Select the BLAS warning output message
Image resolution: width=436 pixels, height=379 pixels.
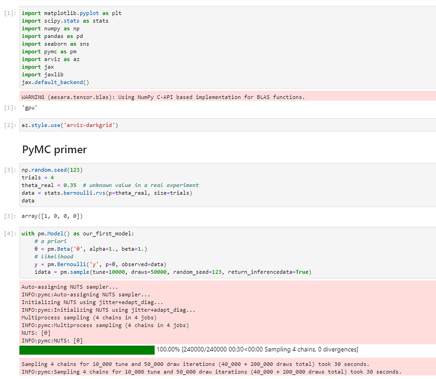pyautogui.click(x=163, y=97)
